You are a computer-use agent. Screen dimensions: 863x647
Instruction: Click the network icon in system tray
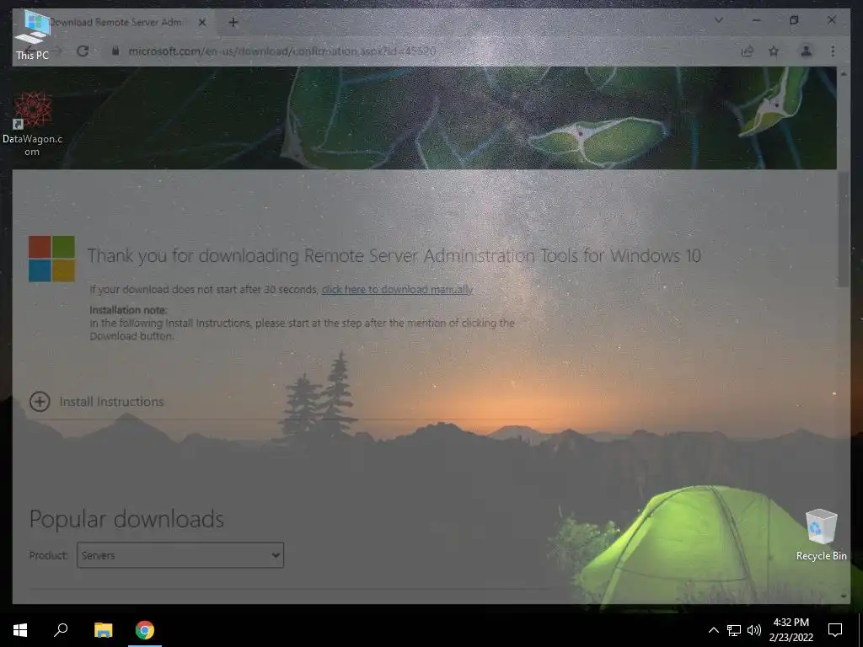click(x=734, y=630)
